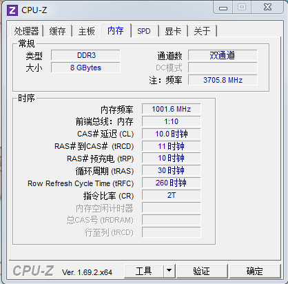The image size is (288, 284).
Task: Click the 大小 label
Action: click(x=34, y=68)
